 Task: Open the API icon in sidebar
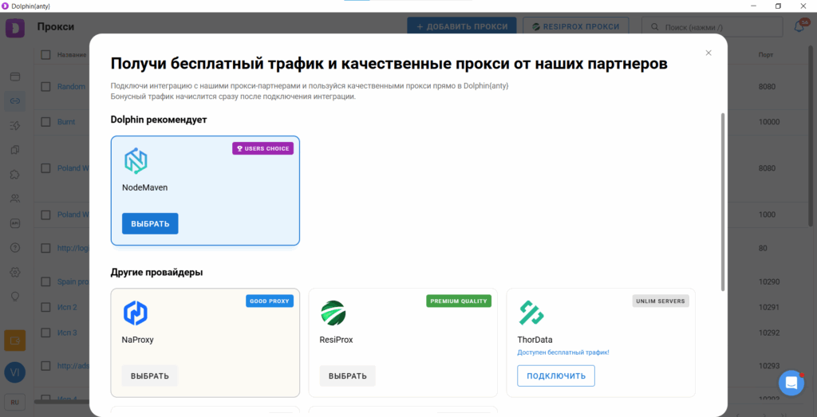coord(15,222)
